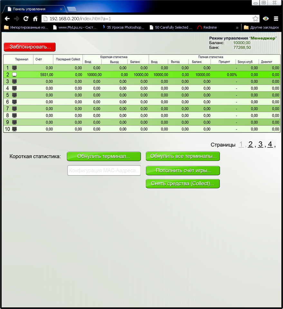Click the colorful extension icon near the menu
This screenshot has height=309, width=283.
click(266, 19)
